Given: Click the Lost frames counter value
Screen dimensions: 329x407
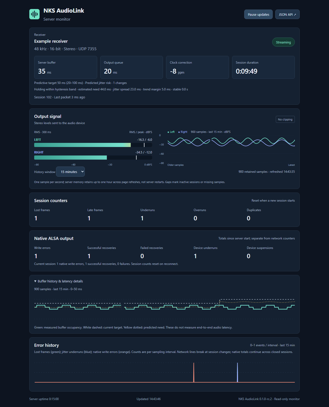Looking at the screenshot, I should (x=36, y=218).
